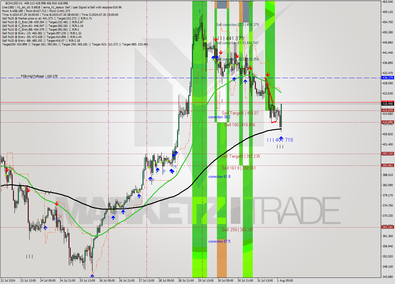Image resolution: width=395 pixels, height=284 pixels.
Task: Click the 'Sell Target1 | 416.07' label
Action: point(240,113)
